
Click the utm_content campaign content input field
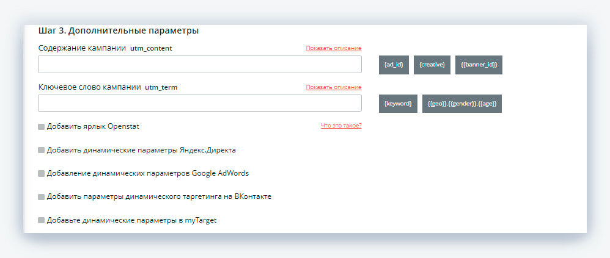[199, 65]
